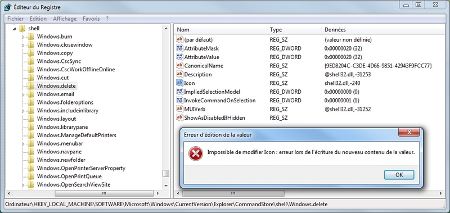
Task: Select the Windows.OpenPrintQueue folder icon
Action: (31, 176)
